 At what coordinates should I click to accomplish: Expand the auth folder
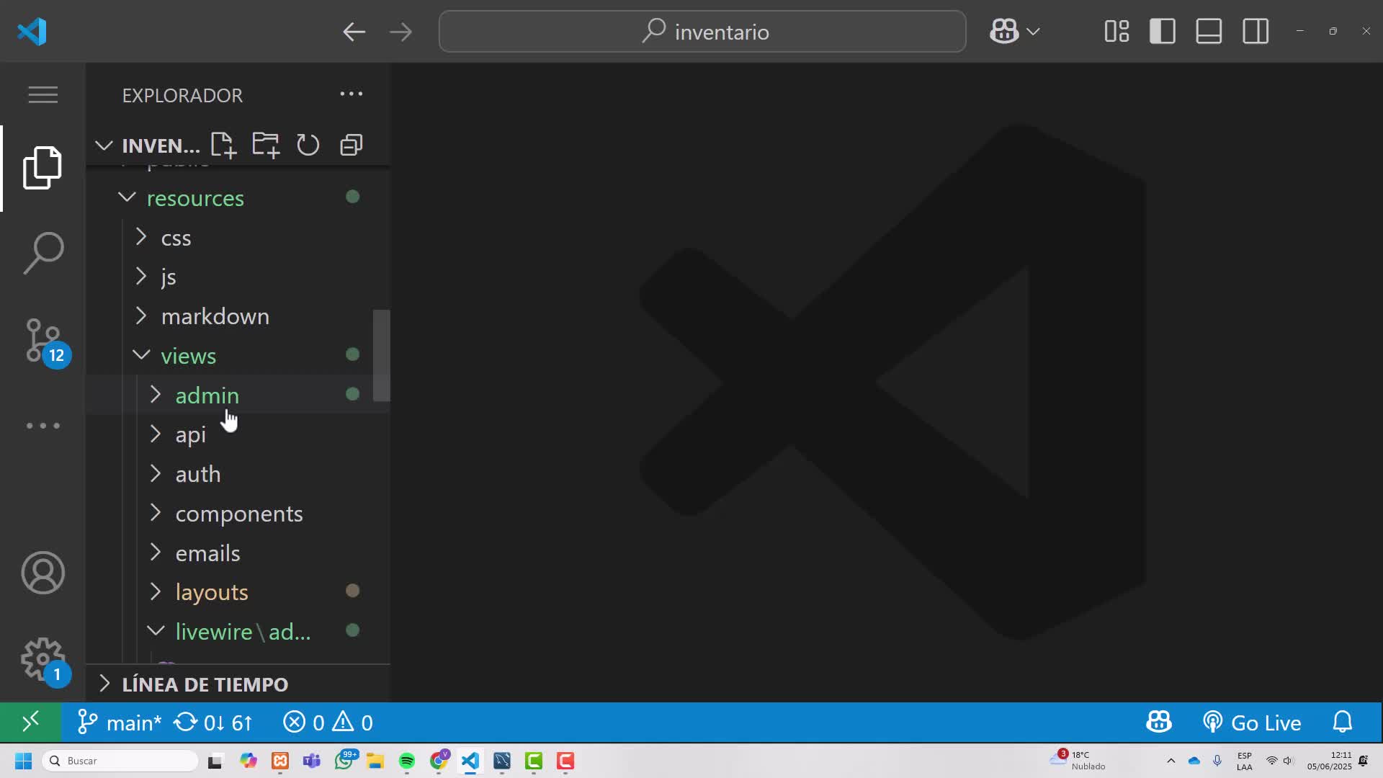238,473
